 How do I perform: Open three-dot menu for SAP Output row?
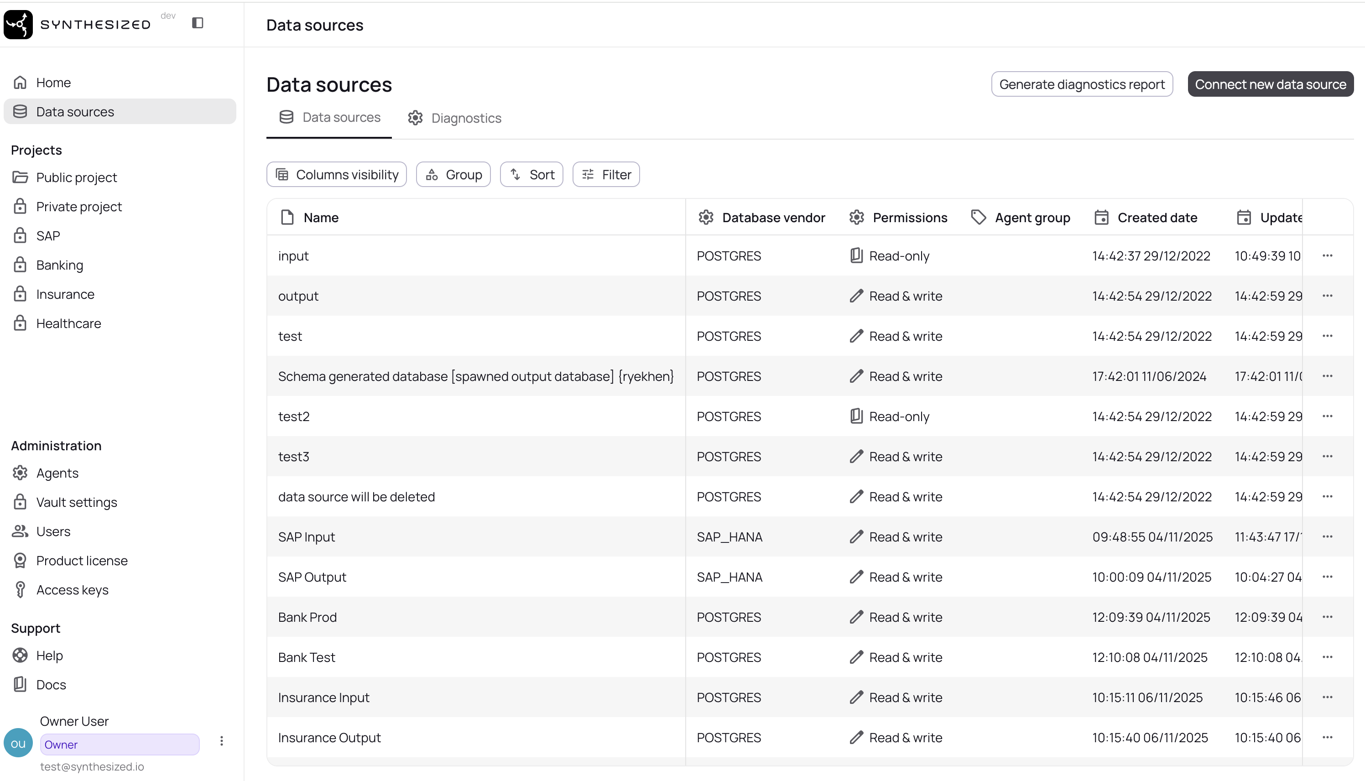pyautogui.click(x=1327, y=577)
